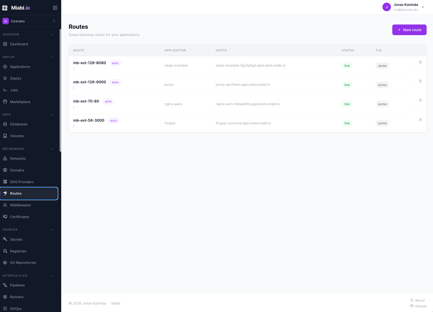
Task: Create a new route button
Action: (409, 30)
